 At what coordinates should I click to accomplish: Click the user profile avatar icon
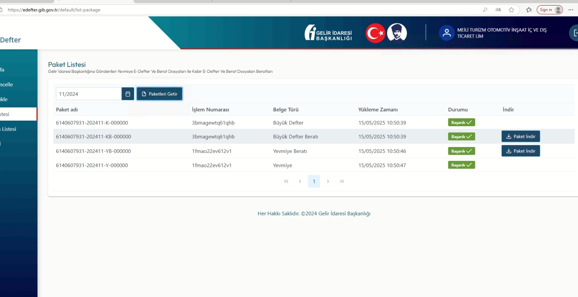[x=446, y=33]
